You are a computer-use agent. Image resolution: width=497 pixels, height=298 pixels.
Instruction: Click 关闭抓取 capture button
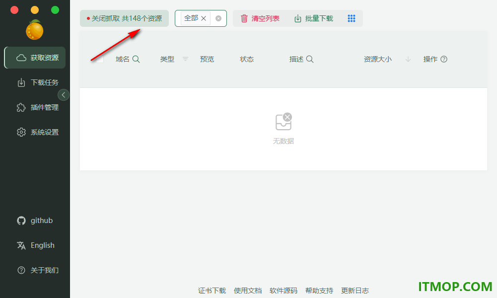tap(124, 18)
